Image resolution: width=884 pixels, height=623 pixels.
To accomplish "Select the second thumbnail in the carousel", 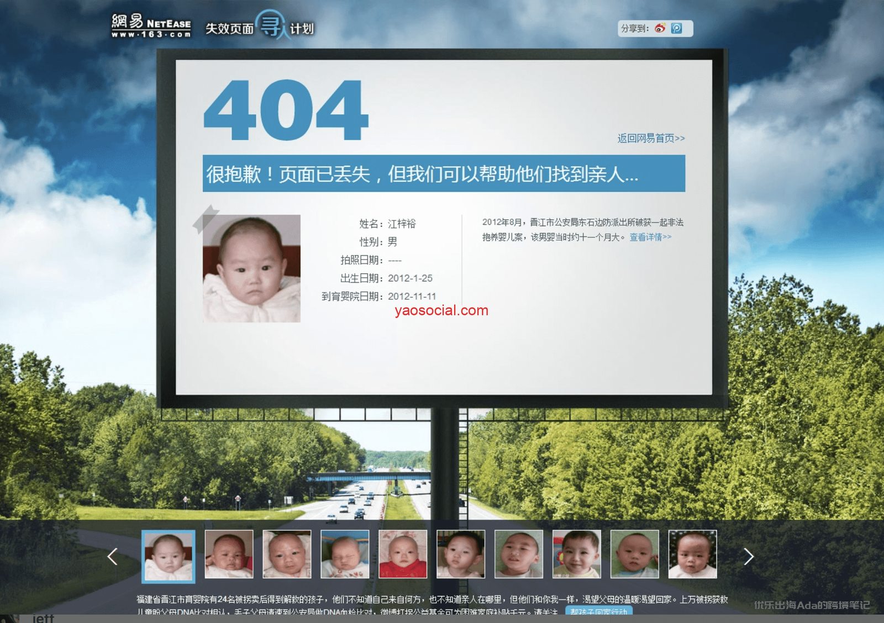I will (229, 554).
